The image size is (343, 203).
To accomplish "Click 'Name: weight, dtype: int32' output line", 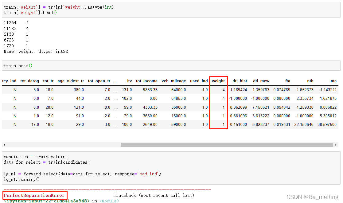I will [36, 51].
